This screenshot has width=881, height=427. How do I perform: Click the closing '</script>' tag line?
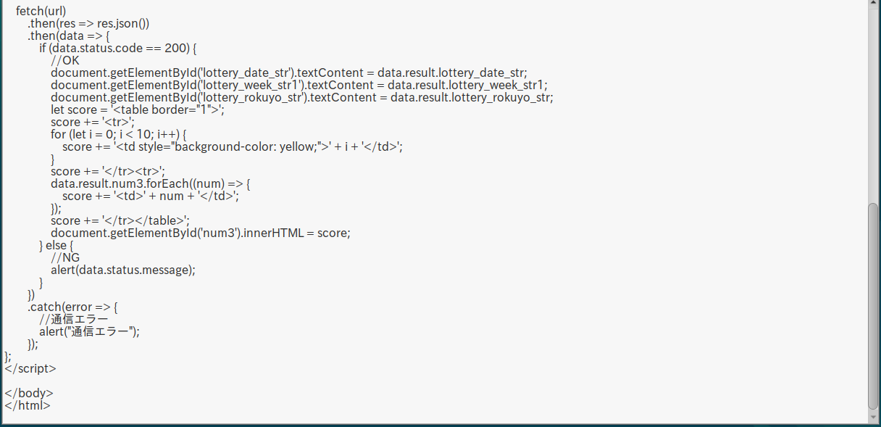click(x=30, y=369)
